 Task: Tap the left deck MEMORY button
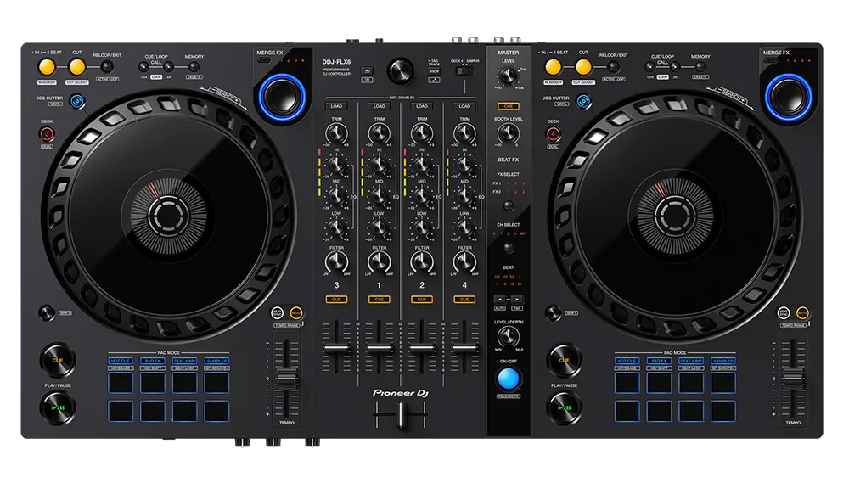click(194, 67)
